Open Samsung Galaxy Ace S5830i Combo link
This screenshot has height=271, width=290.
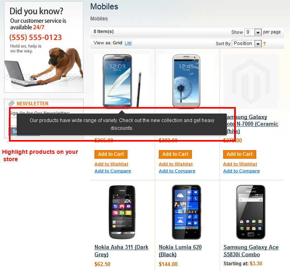coord(251,251)
